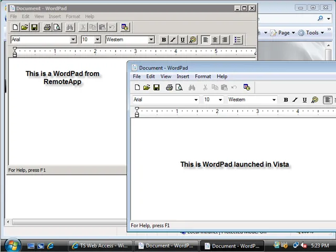Toggle Center alignment in RemoteApp WordPad
Screen dimensions: 336x252
pos(215,39)
